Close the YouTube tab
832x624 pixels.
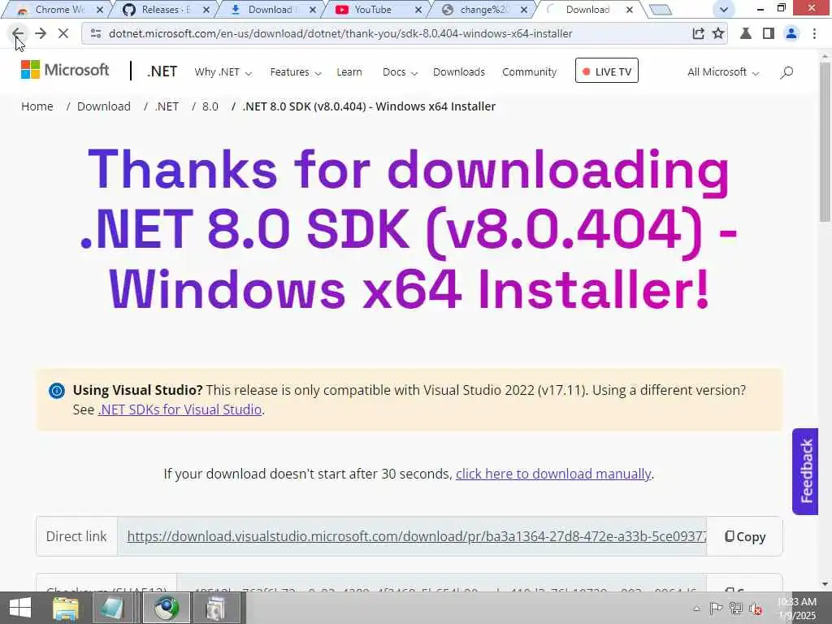coord(418,10)
